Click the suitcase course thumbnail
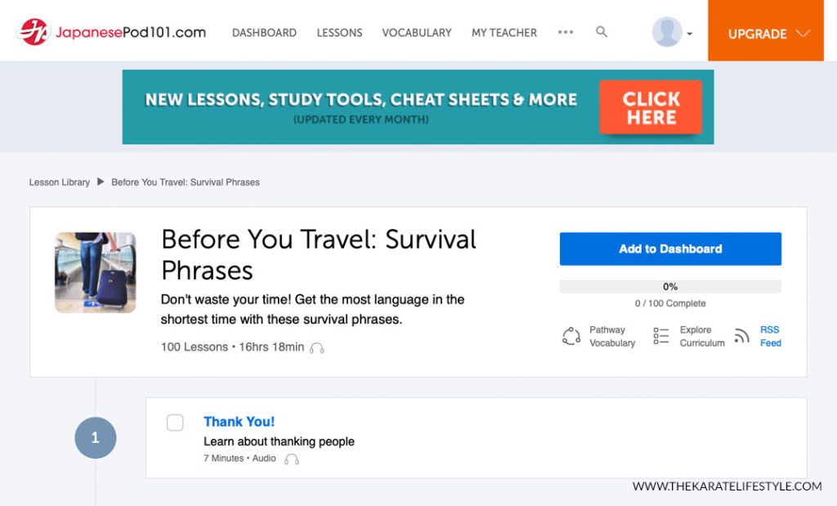837x506 pixels. (96, 272)
